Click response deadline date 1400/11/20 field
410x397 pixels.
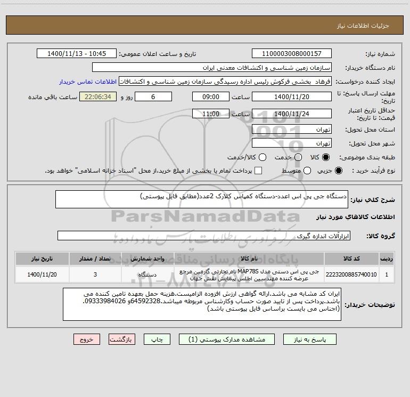tap(292, 96)
